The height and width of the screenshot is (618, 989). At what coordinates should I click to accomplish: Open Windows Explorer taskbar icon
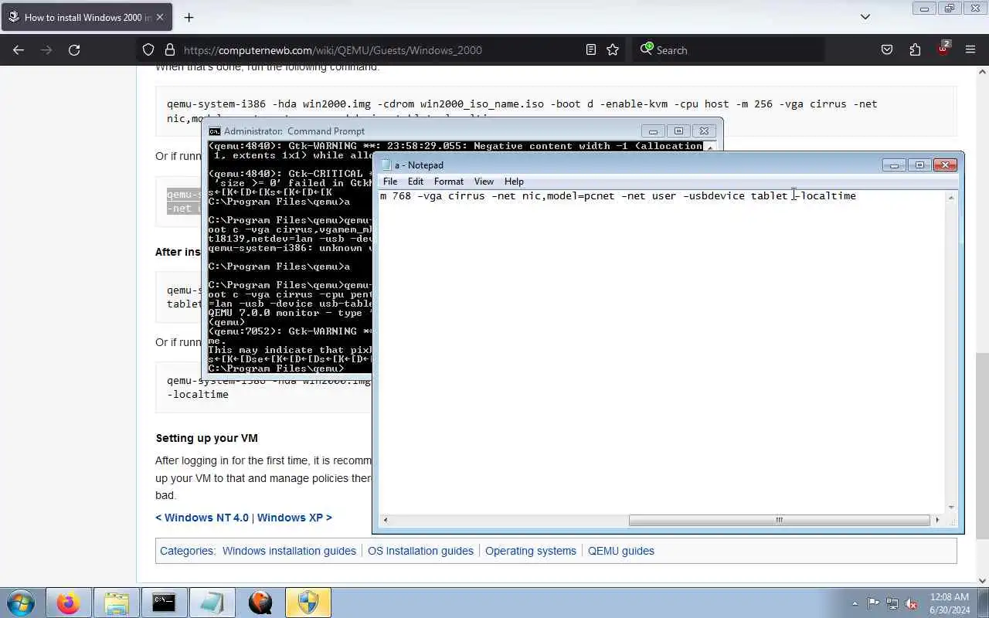(116, 603)
